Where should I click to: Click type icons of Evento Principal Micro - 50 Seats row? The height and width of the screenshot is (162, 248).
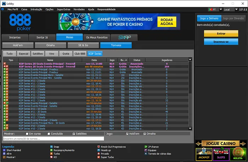(x=5, y=123)
